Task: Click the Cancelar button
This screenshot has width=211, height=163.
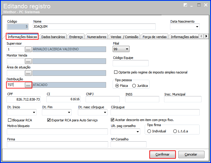Action: [191, 154]
